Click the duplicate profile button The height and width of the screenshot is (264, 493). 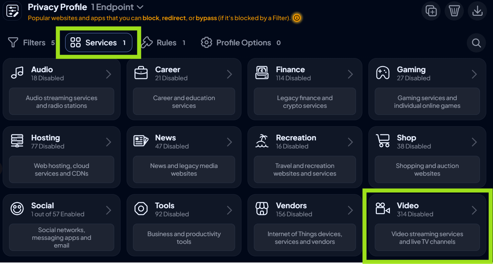click(x=431, y=11)
